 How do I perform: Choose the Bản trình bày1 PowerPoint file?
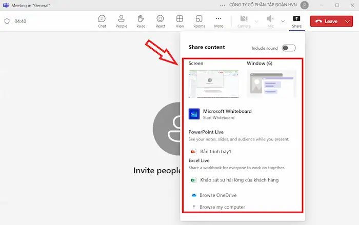215,152
